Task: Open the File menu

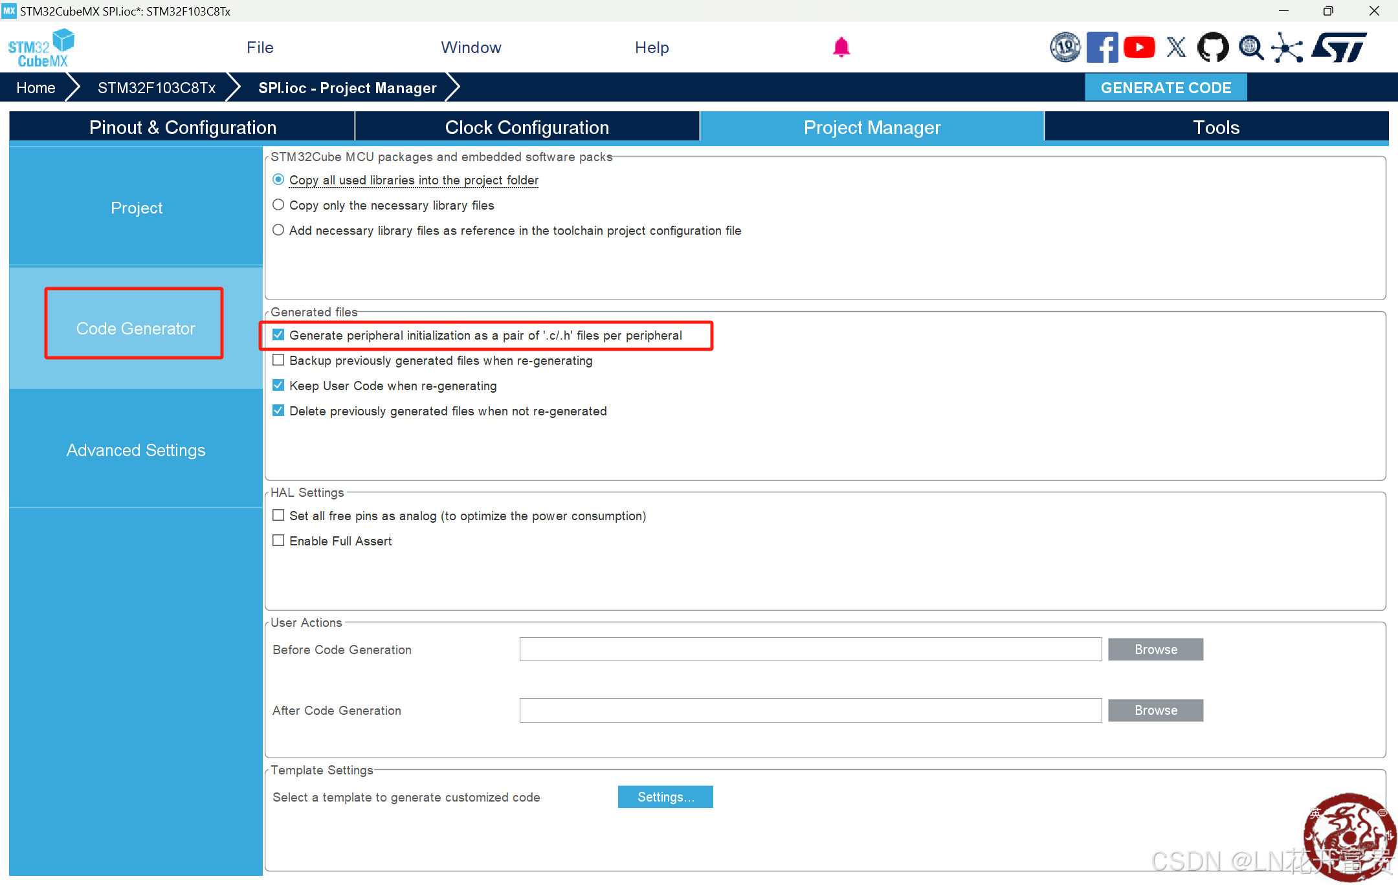Action: click(x=260, y=47)
